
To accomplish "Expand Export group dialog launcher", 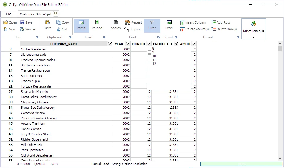I will [x=176, y=37].
